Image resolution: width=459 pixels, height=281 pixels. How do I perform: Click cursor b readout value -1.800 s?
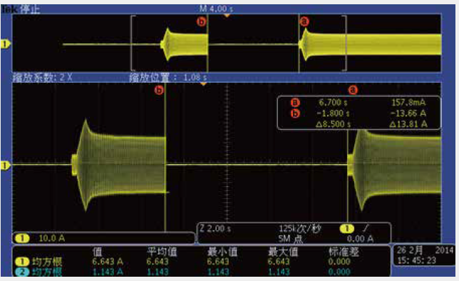332,113
